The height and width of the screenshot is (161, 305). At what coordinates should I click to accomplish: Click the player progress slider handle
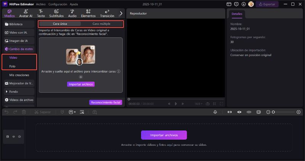[129, 99]
